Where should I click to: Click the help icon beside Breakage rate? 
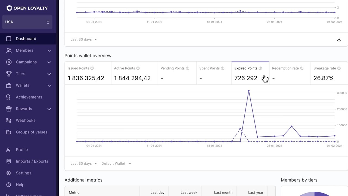339,68
